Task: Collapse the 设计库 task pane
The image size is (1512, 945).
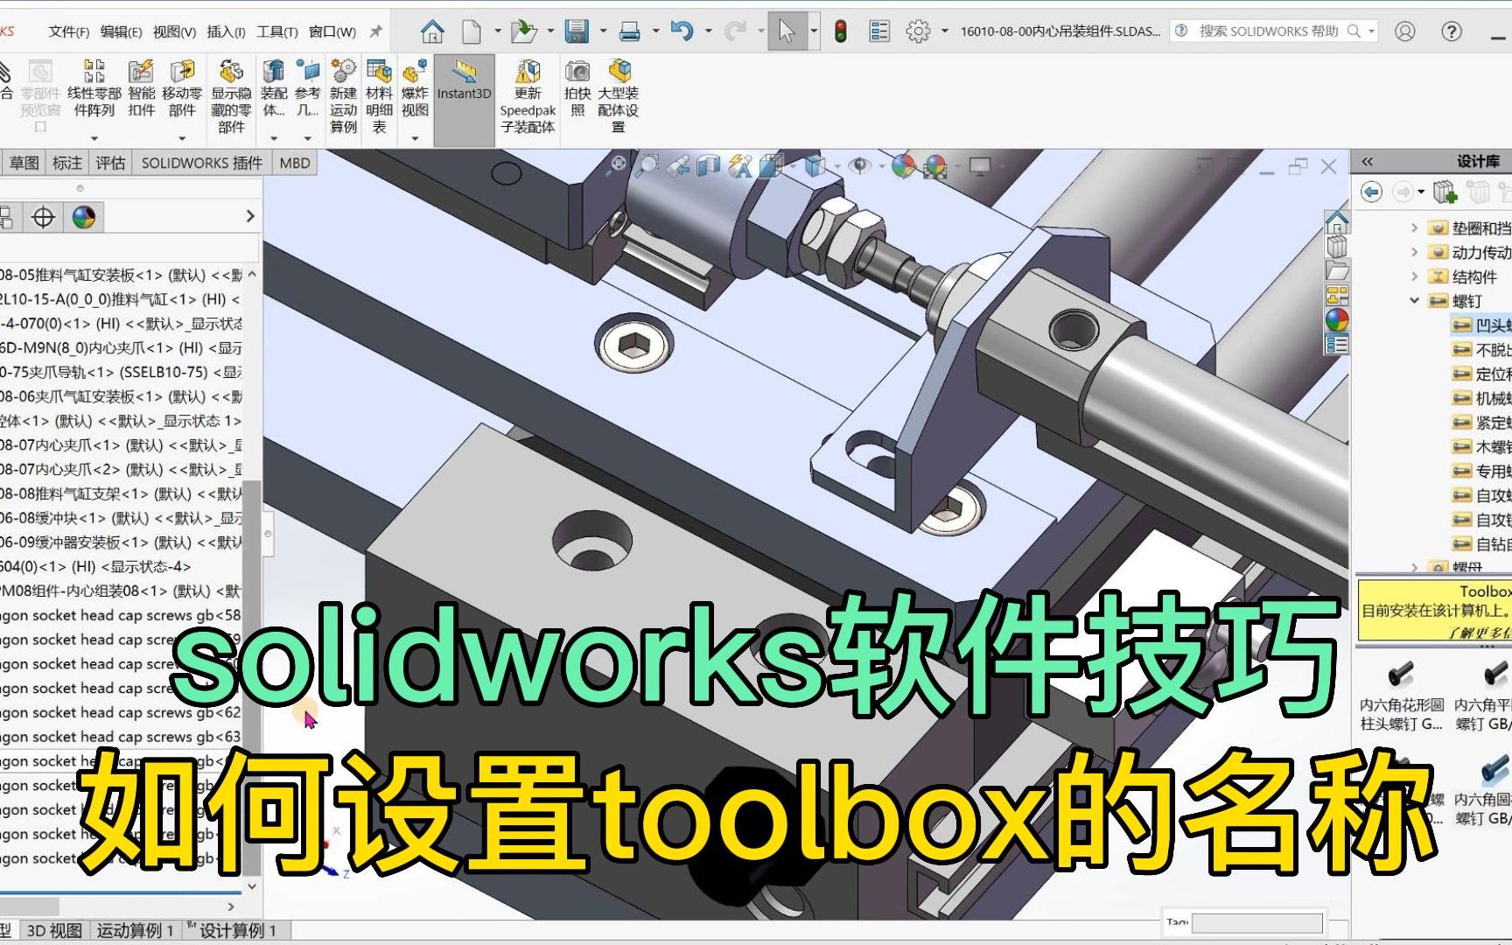Action: [x=1368, y=161]
